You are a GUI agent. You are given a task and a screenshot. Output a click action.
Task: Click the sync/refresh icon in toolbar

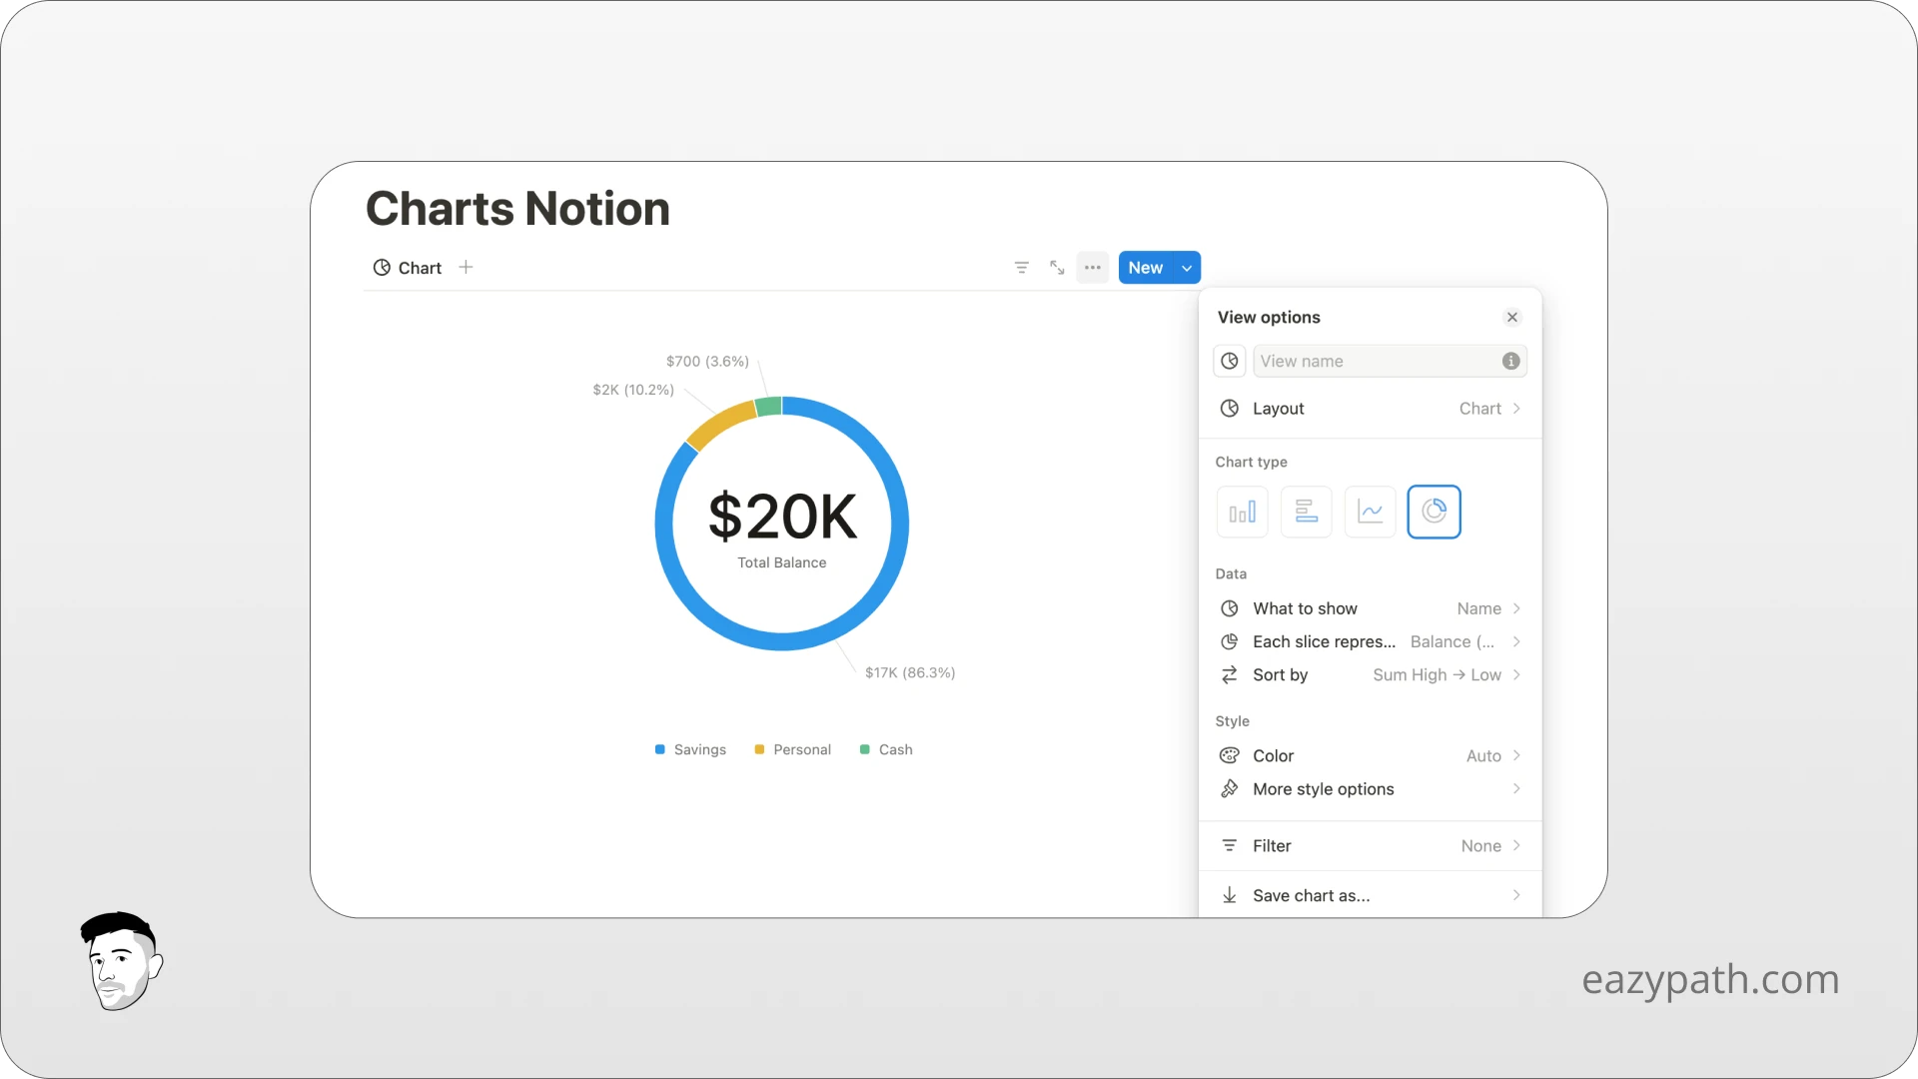click(x=1057, y=266)
